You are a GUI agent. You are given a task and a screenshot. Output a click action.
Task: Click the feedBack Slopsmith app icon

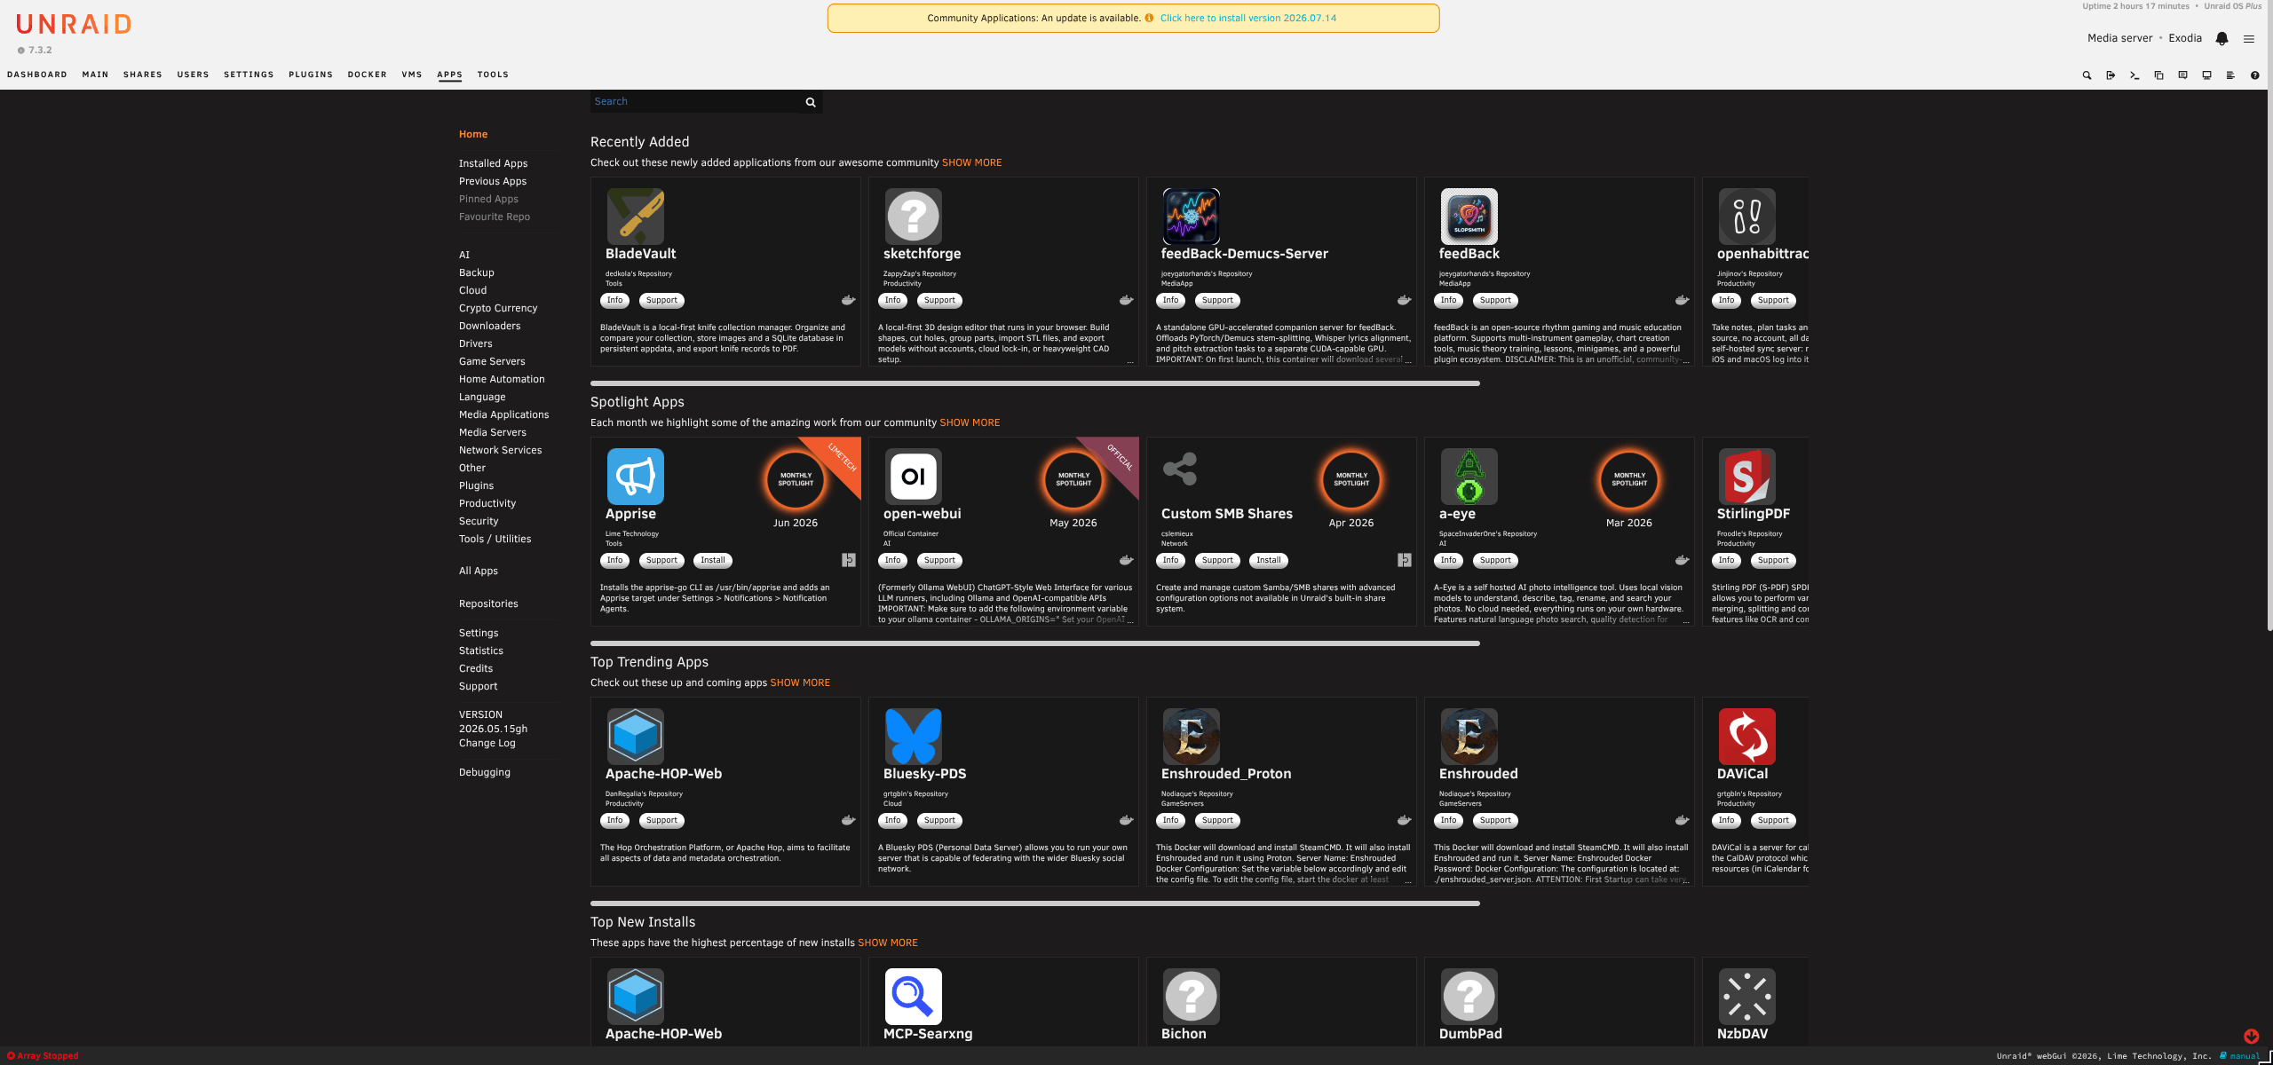point(1469,216)
